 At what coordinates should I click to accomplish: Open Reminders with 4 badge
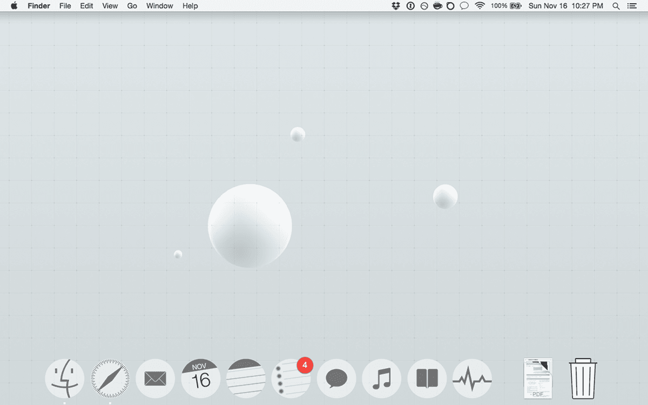tap(291, 379)
